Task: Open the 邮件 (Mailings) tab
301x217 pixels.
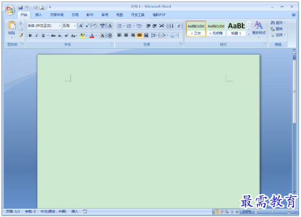Action: pos(90,15)
